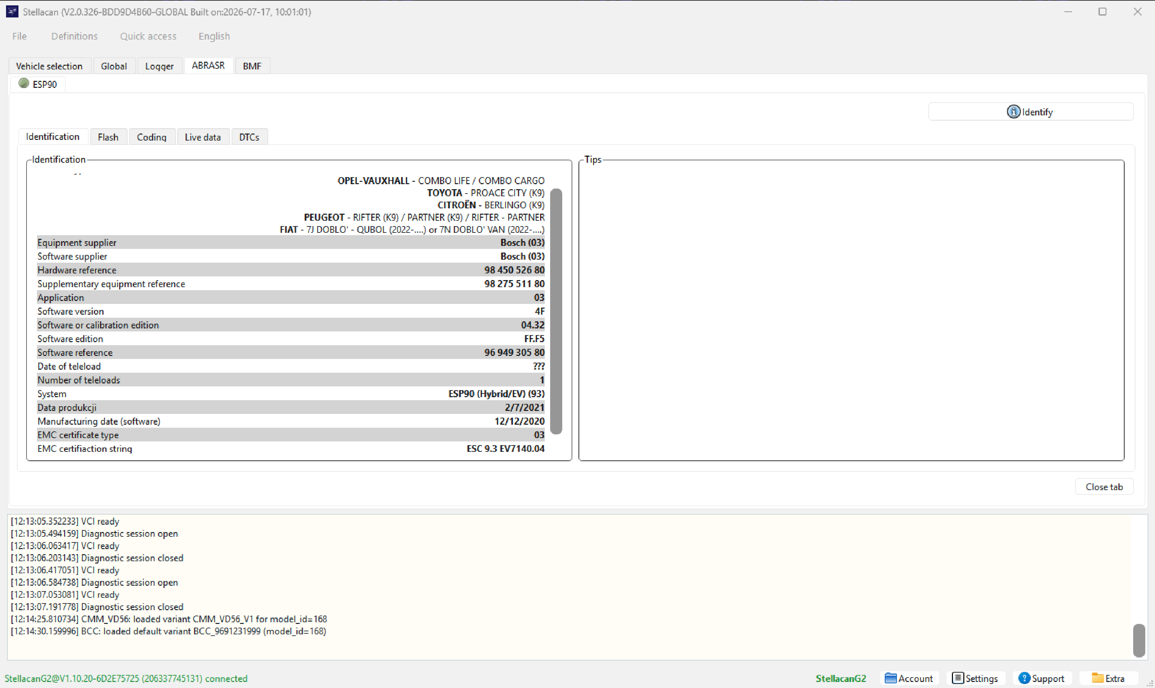Click the info icon on Identify button
This screenshot has height=688, width=1155.
tap(1013, 112)
